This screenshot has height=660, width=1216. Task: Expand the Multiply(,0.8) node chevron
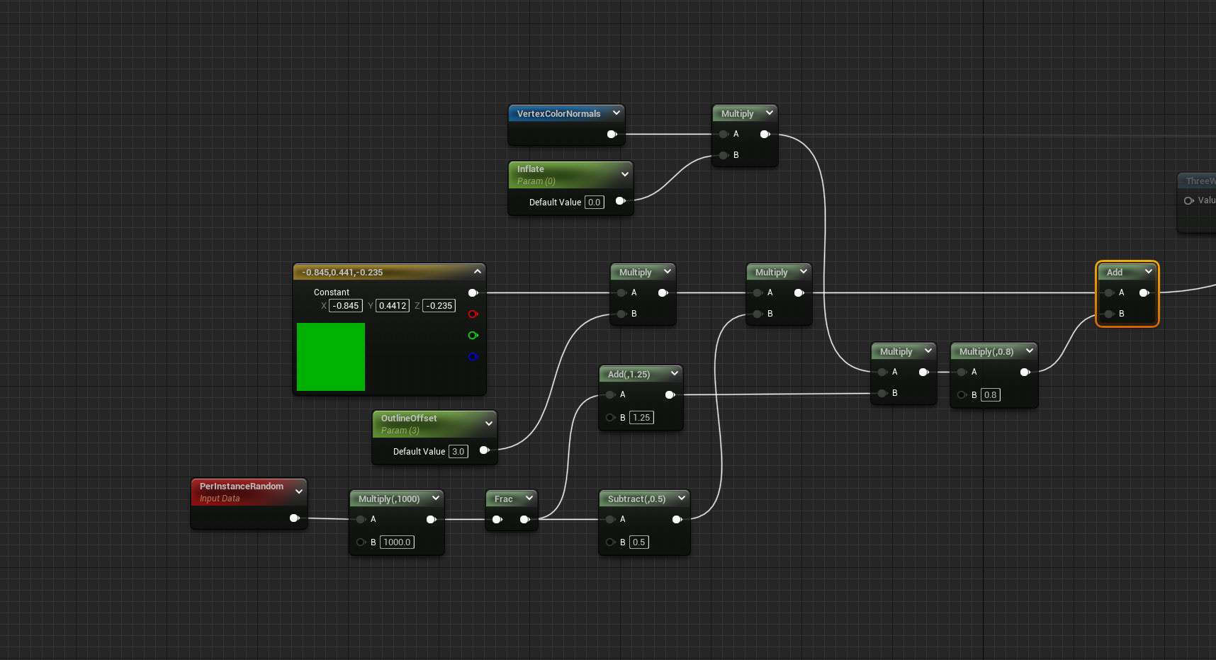tap(1030, 351)
